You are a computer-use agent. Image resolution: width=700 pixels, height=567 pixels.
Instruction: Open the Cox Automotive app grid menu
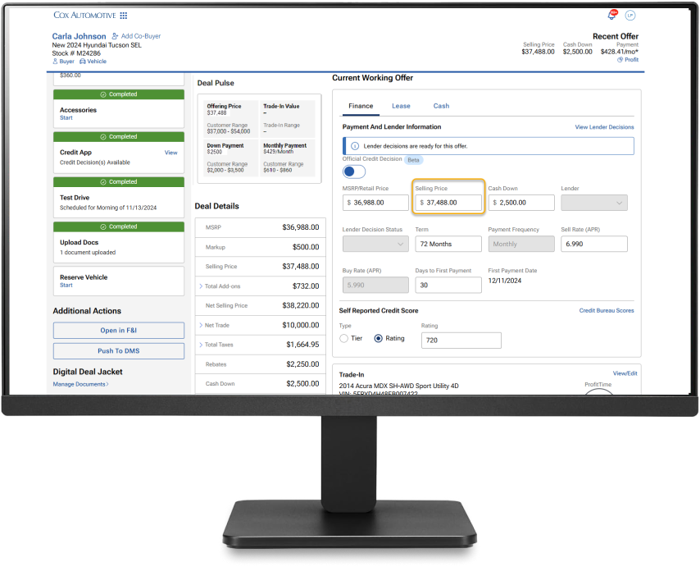(124, 16)
